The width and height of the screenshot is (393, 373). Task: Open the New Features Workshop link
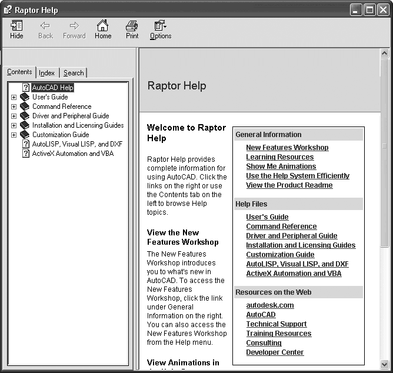tap(287, 148)
